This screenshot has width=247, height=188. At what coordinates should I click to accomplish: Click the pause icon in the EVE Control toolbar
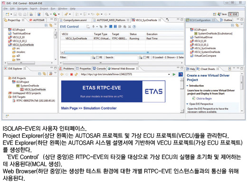tap(115, 27)
